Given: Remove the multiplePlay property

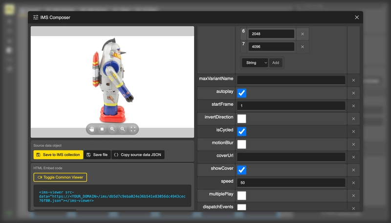Looking at the screenshot, I should pyautogui.click(x=353, y=196).
